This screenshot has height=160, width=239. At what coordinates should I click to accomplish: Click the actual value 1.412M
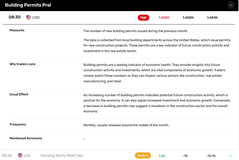[x=164, y=17]
